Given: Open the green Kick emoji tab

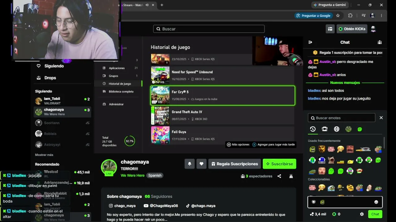Looking at the screenshot, I should click(359, 129).
